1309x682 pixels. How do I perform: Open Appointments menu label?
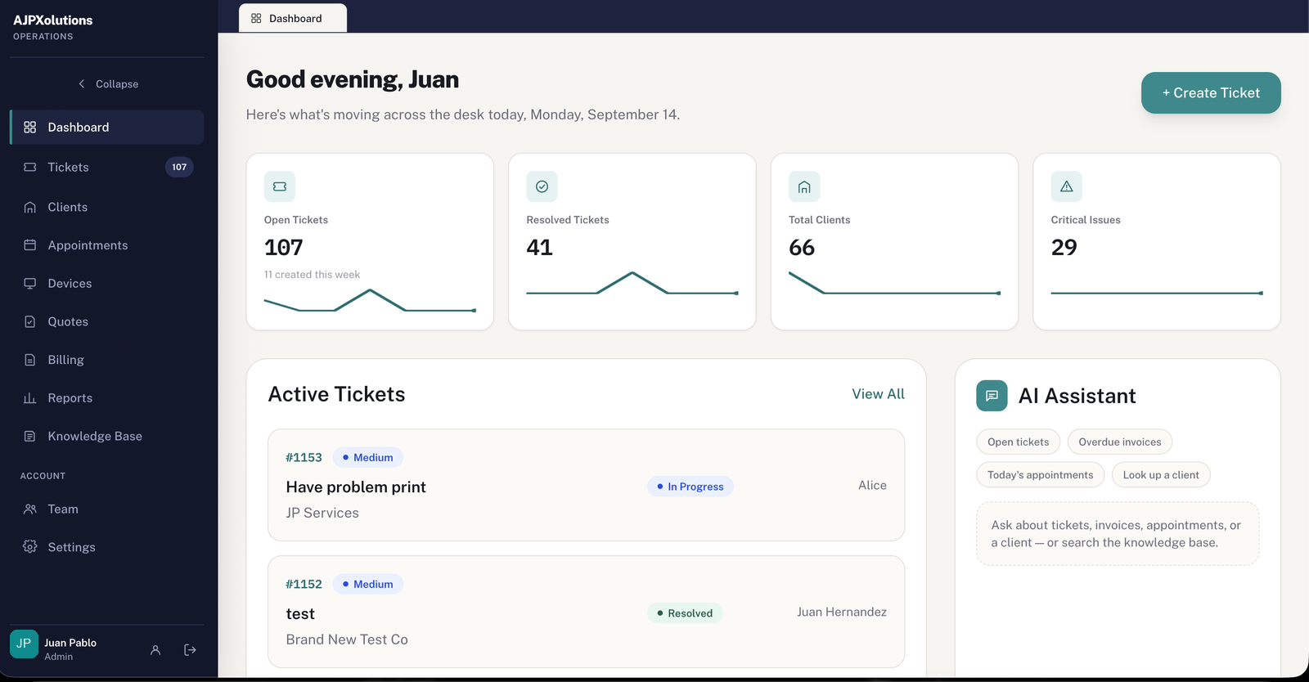click(x=88, y=245)
